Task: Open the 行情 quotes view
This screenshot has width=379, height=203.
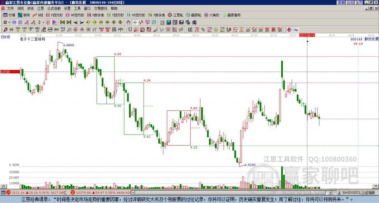Action: pos(9,15)
